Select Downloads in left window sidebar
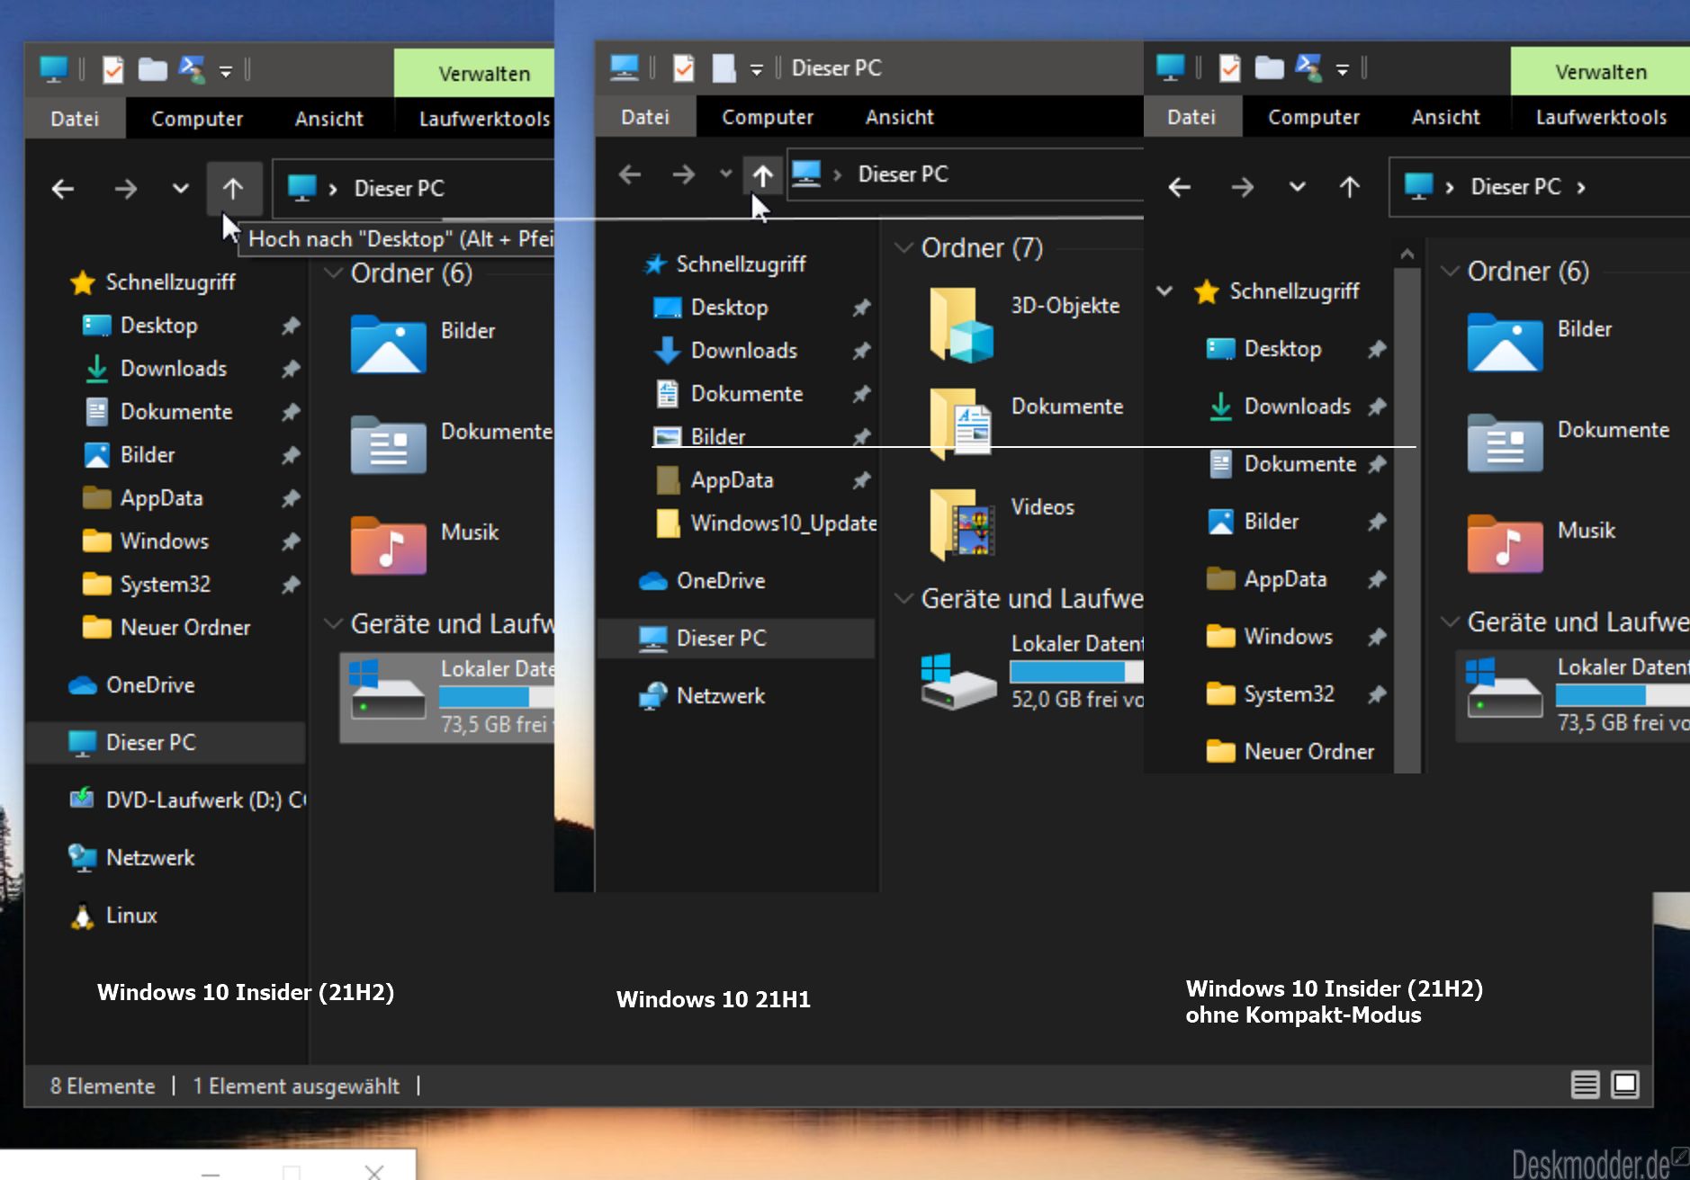The image size is (1690, 1180). point(174,369)
